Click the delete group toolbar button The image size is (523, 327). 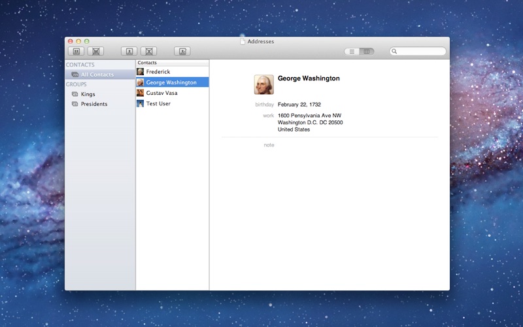(x=95, y=51)
